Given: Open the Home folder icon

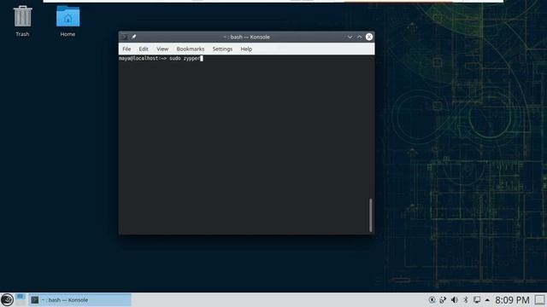Looking at the screenshot, I should 68,20.
